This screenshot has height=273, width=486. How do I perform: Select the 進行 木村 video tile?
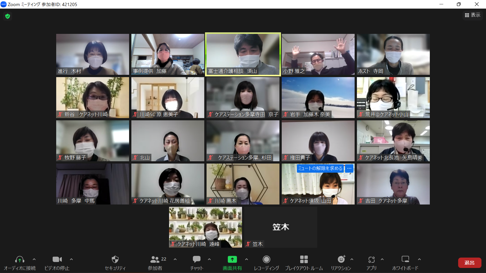(93, 54)
